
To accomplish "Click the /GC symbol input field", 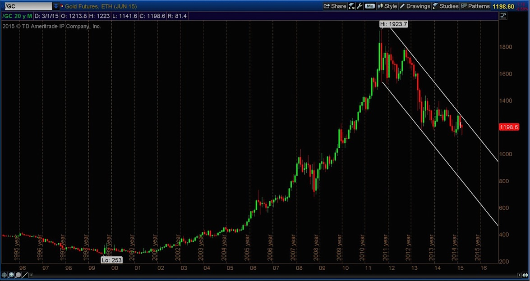I will (28, 6).
